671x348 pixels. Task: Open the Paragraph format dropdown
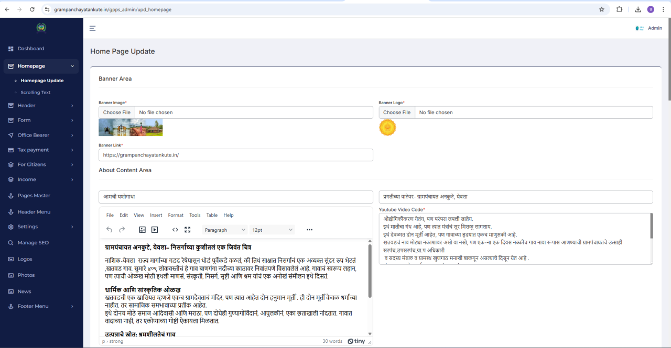point(225,230)
